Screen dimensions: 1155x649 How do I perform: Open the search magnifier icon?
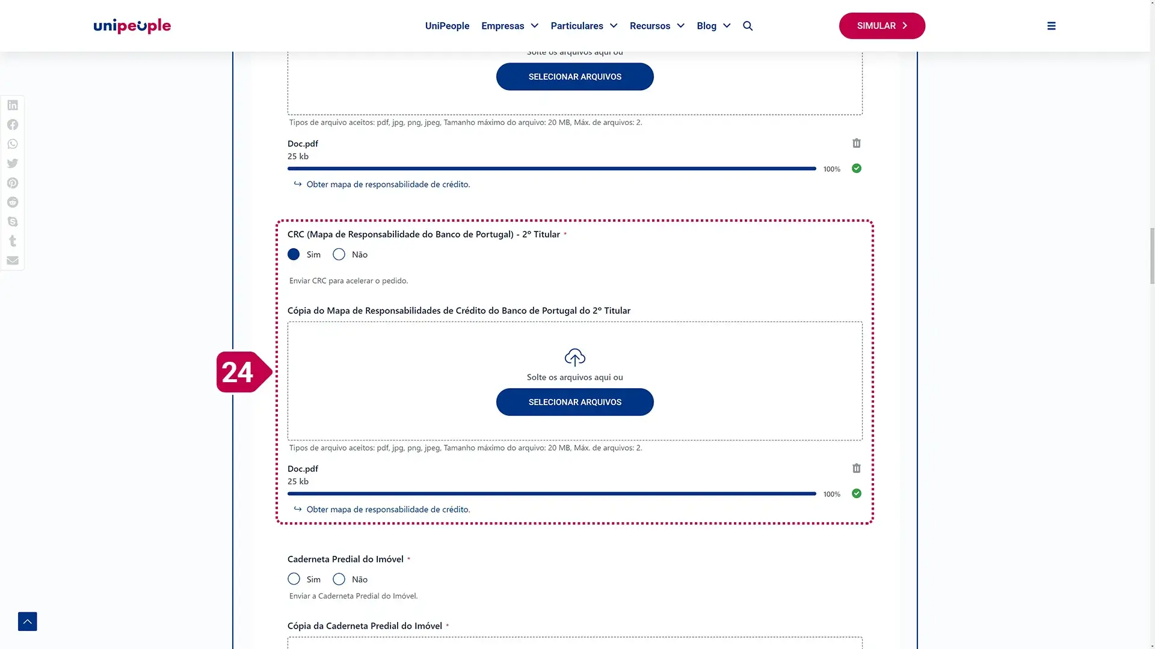tap(748, 26)
